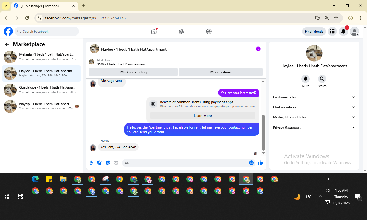Open Melania conversation
This screenshot has height=220, width=367.
tap(41, 57)
